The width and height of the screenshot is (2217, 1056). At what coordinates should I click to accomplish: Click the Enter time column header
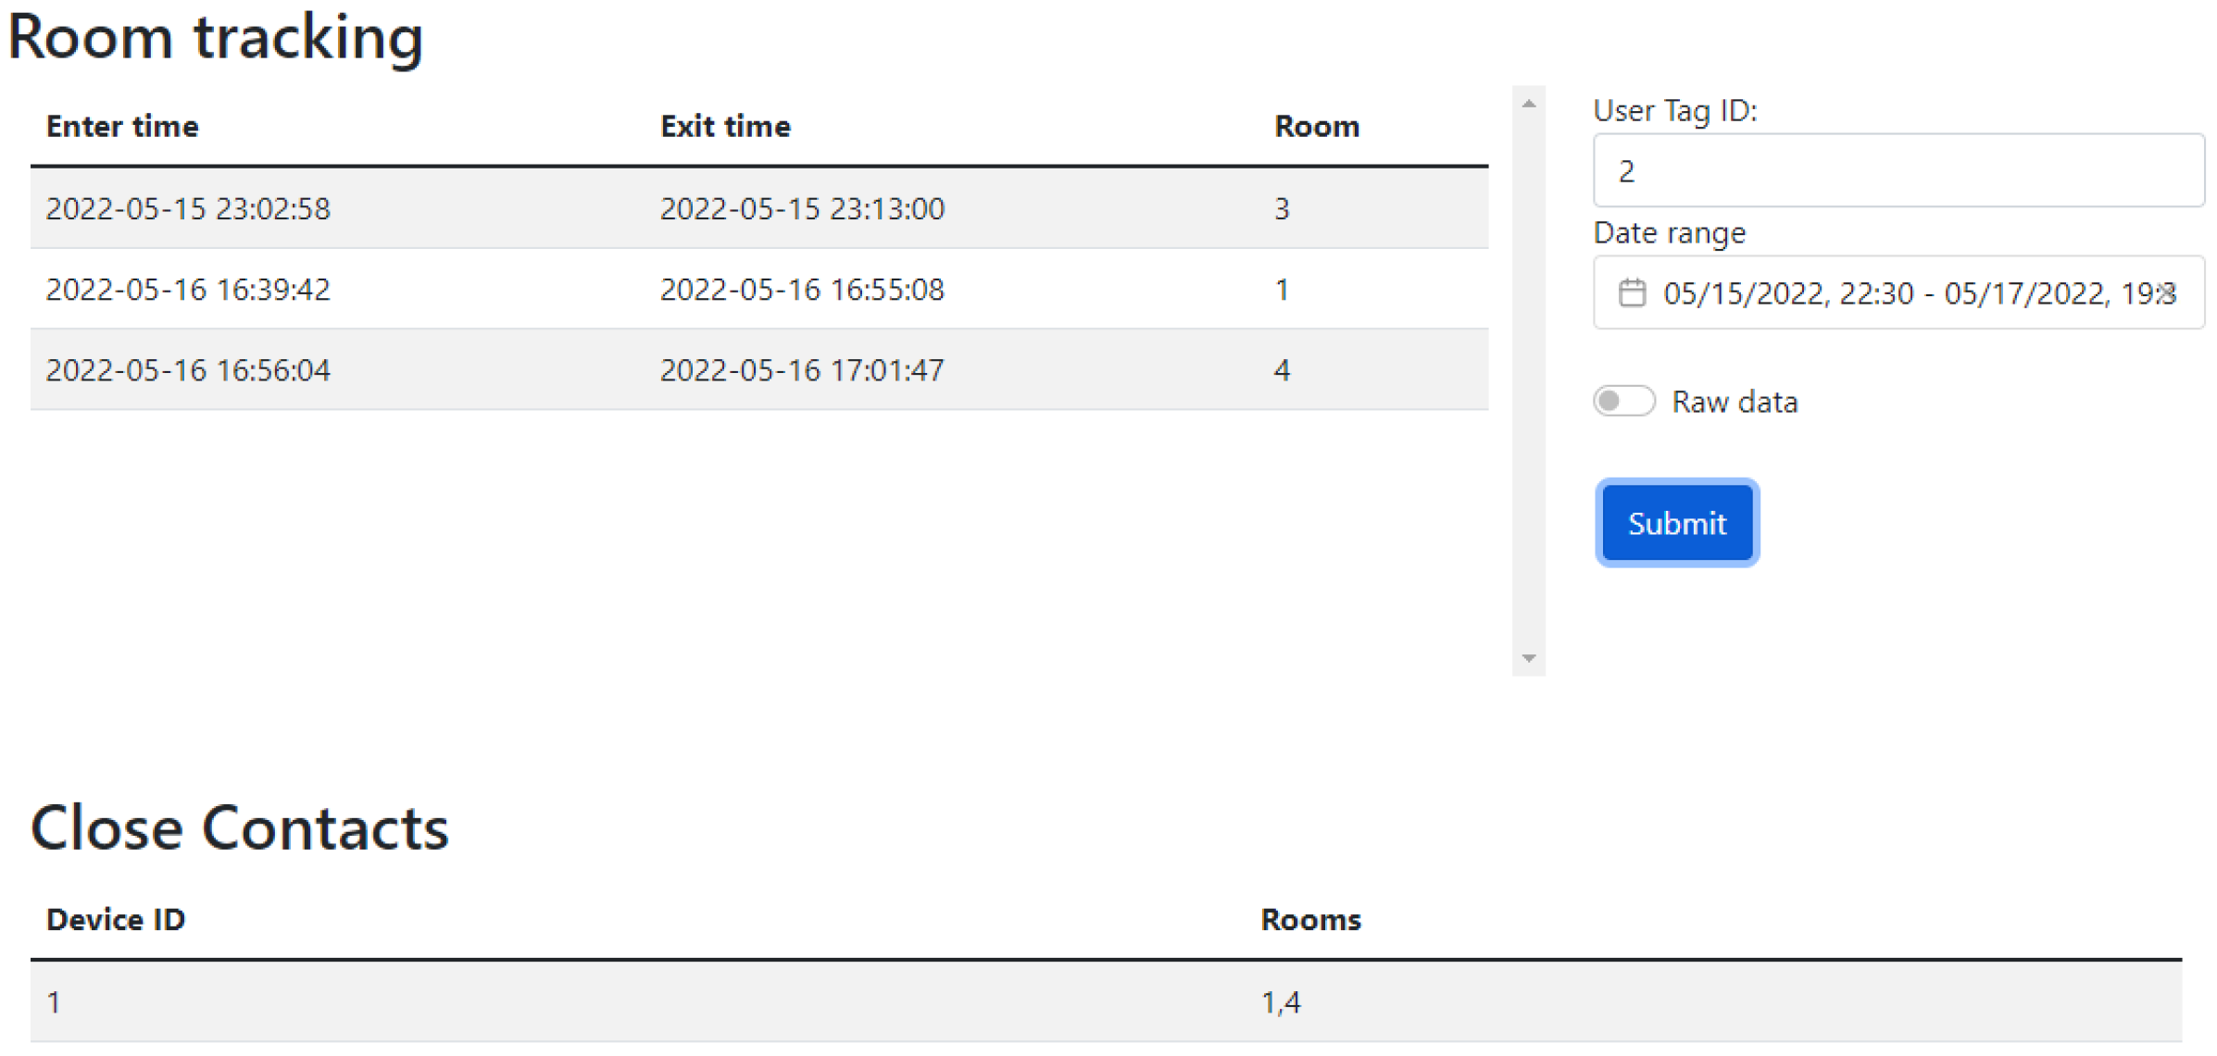pos(122,126)
